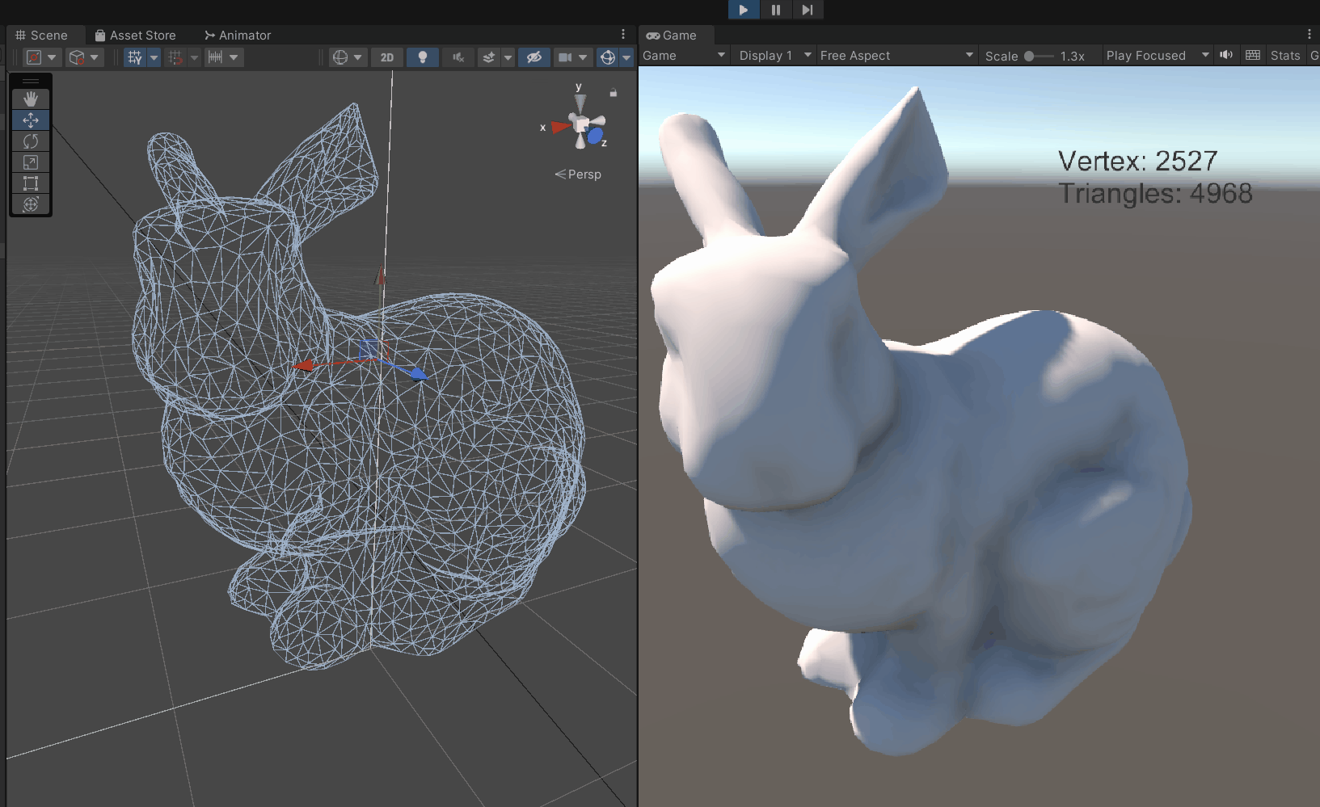This screenshot has height=807, width=1320.
Task: Select the Hand view tool
Action: point(31,99)
